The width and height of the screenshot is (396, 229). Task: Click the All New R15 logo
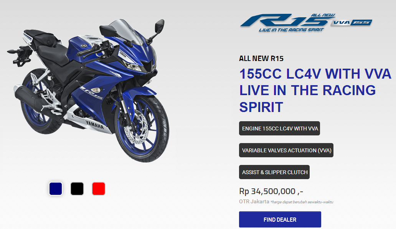click(288, 23)
